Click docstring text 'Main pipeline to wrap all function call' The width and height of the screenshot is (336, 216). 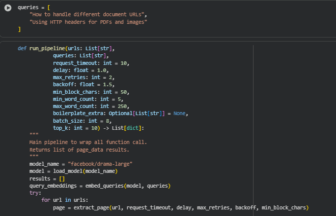(x=88, y=142)
